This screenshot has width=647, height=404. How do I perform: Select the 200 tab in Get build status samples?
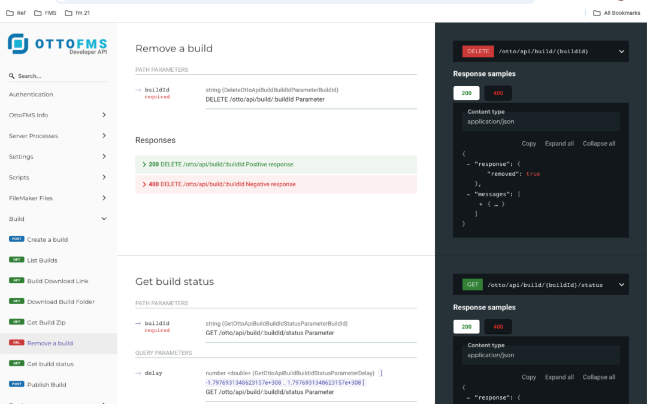tap(466, 327)
